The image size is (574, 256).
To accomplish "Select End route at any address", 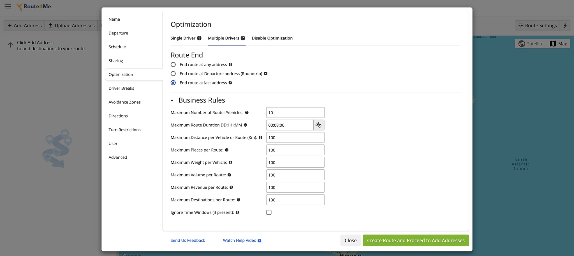I will (x=173, y=65).
